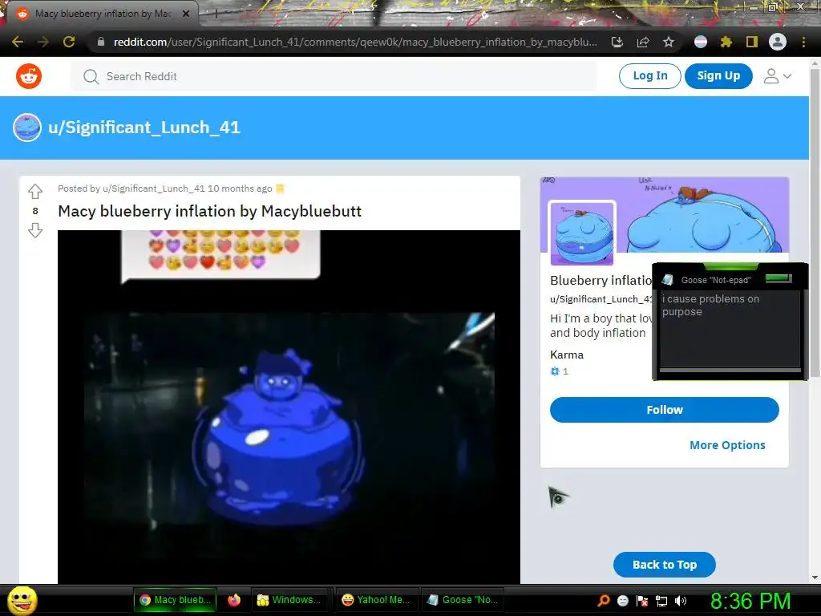821x616 pixels.
Task: Click the Sign Up button
Action: (718, 76)
